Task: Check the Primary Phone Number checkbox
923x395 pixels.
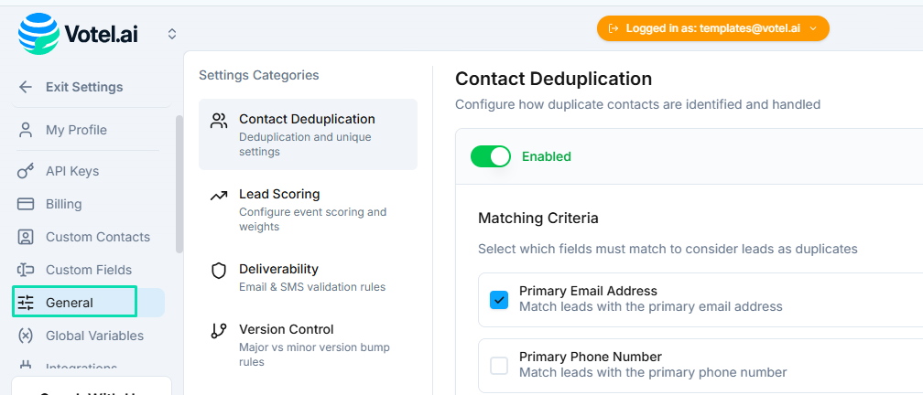Action: pos(499,365)
